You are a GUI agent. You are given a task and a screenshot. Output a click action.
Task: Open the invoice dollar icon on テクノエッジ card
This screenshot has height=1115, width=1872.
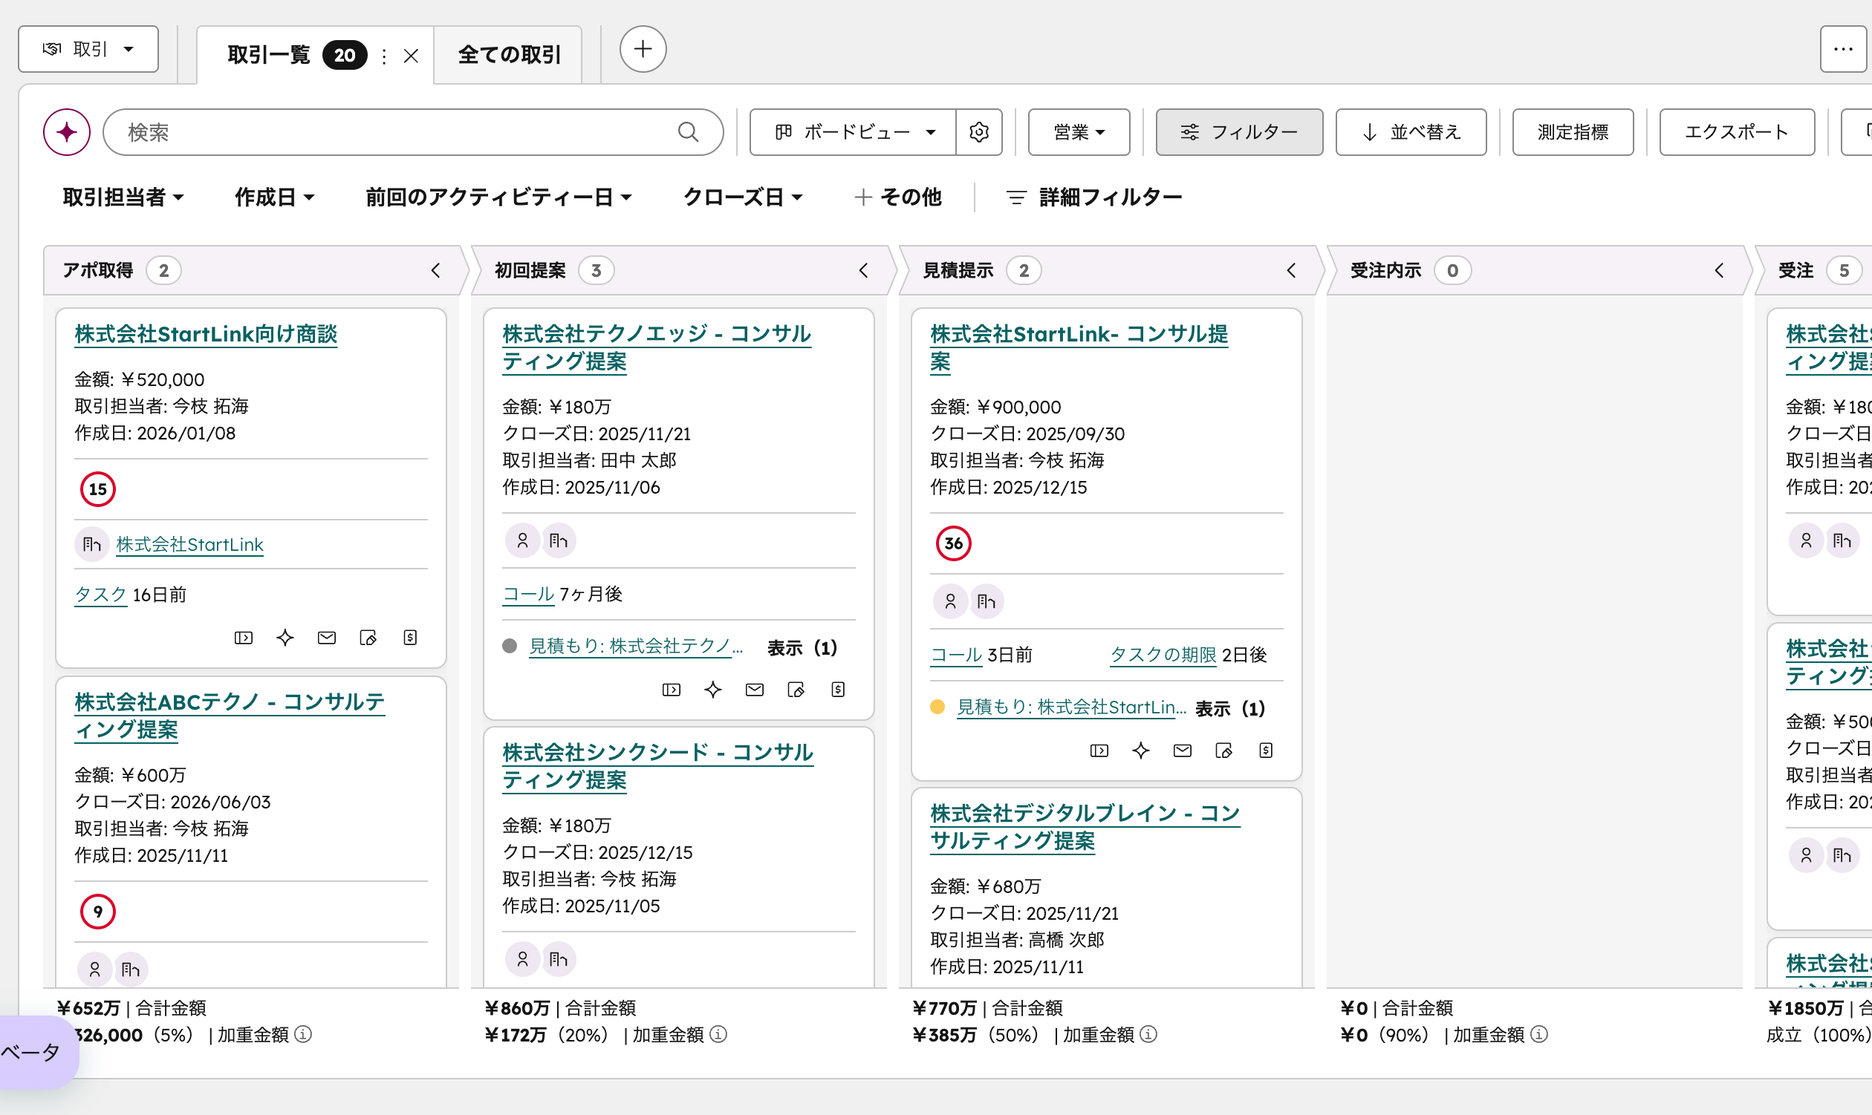pos(837,689)
